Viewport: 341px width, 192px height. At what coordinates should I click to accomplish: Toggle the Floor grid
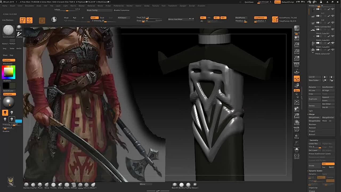[x=297, y=72]
